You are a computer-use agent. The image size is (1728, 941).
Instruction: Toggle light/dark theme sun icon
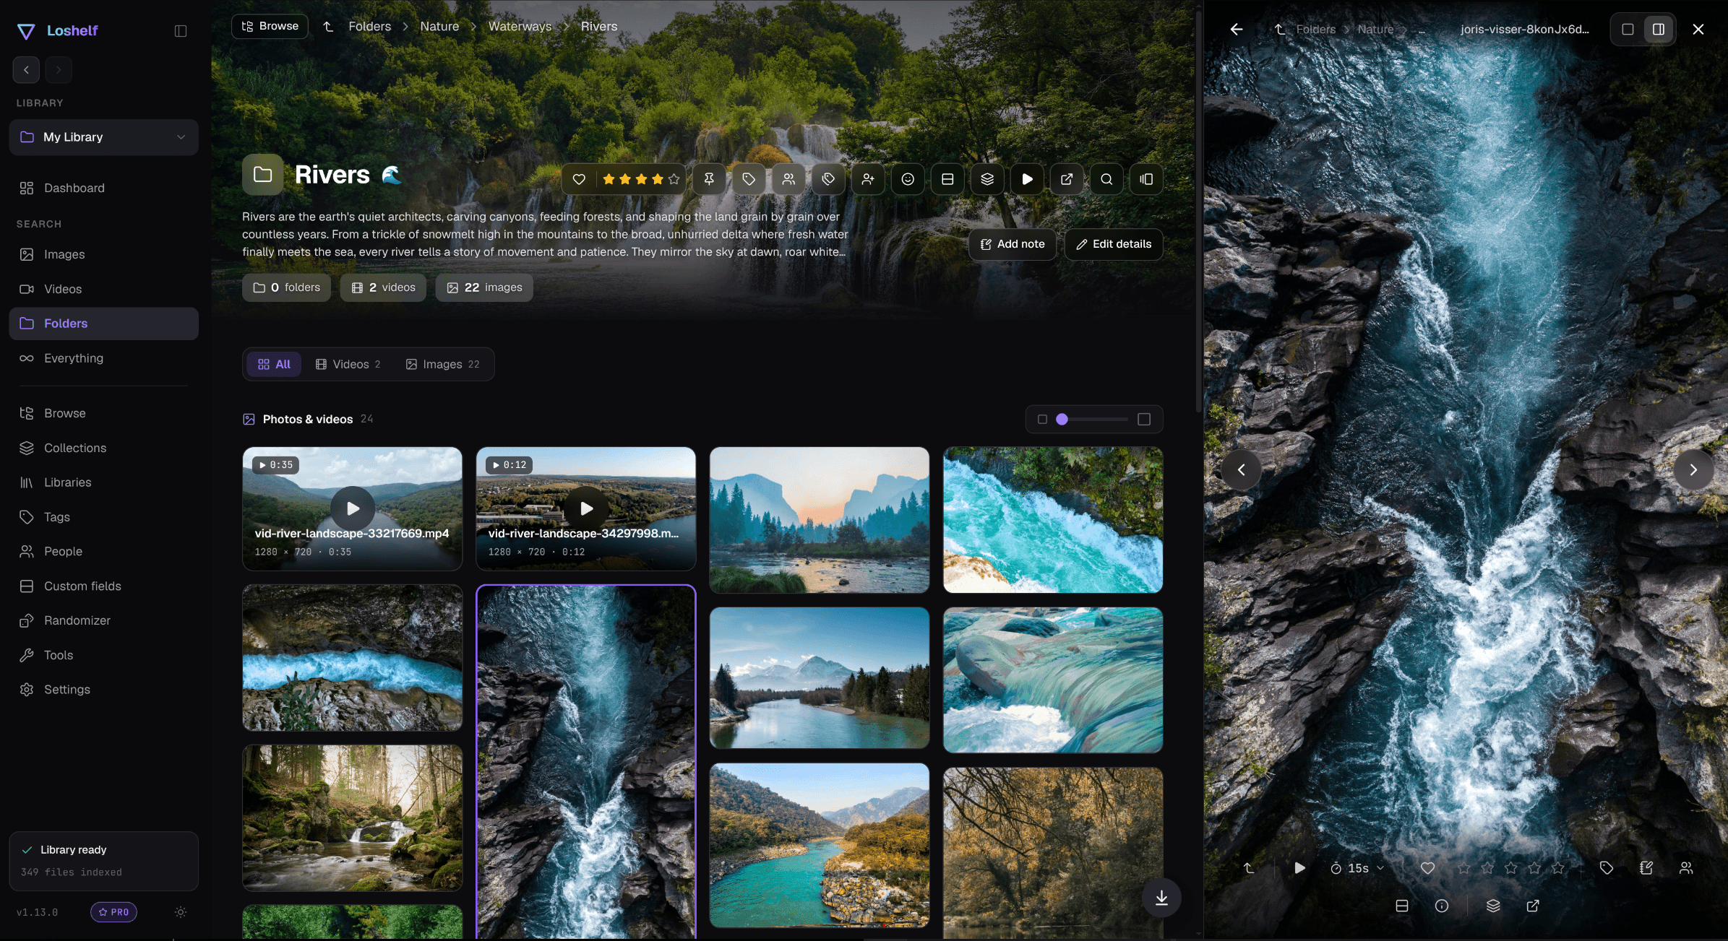coord(181,912)
